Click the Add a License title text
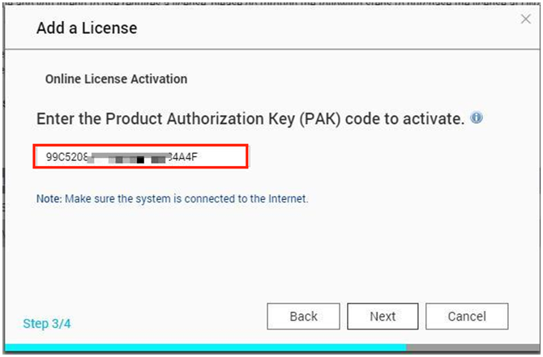 click(87, 28)
